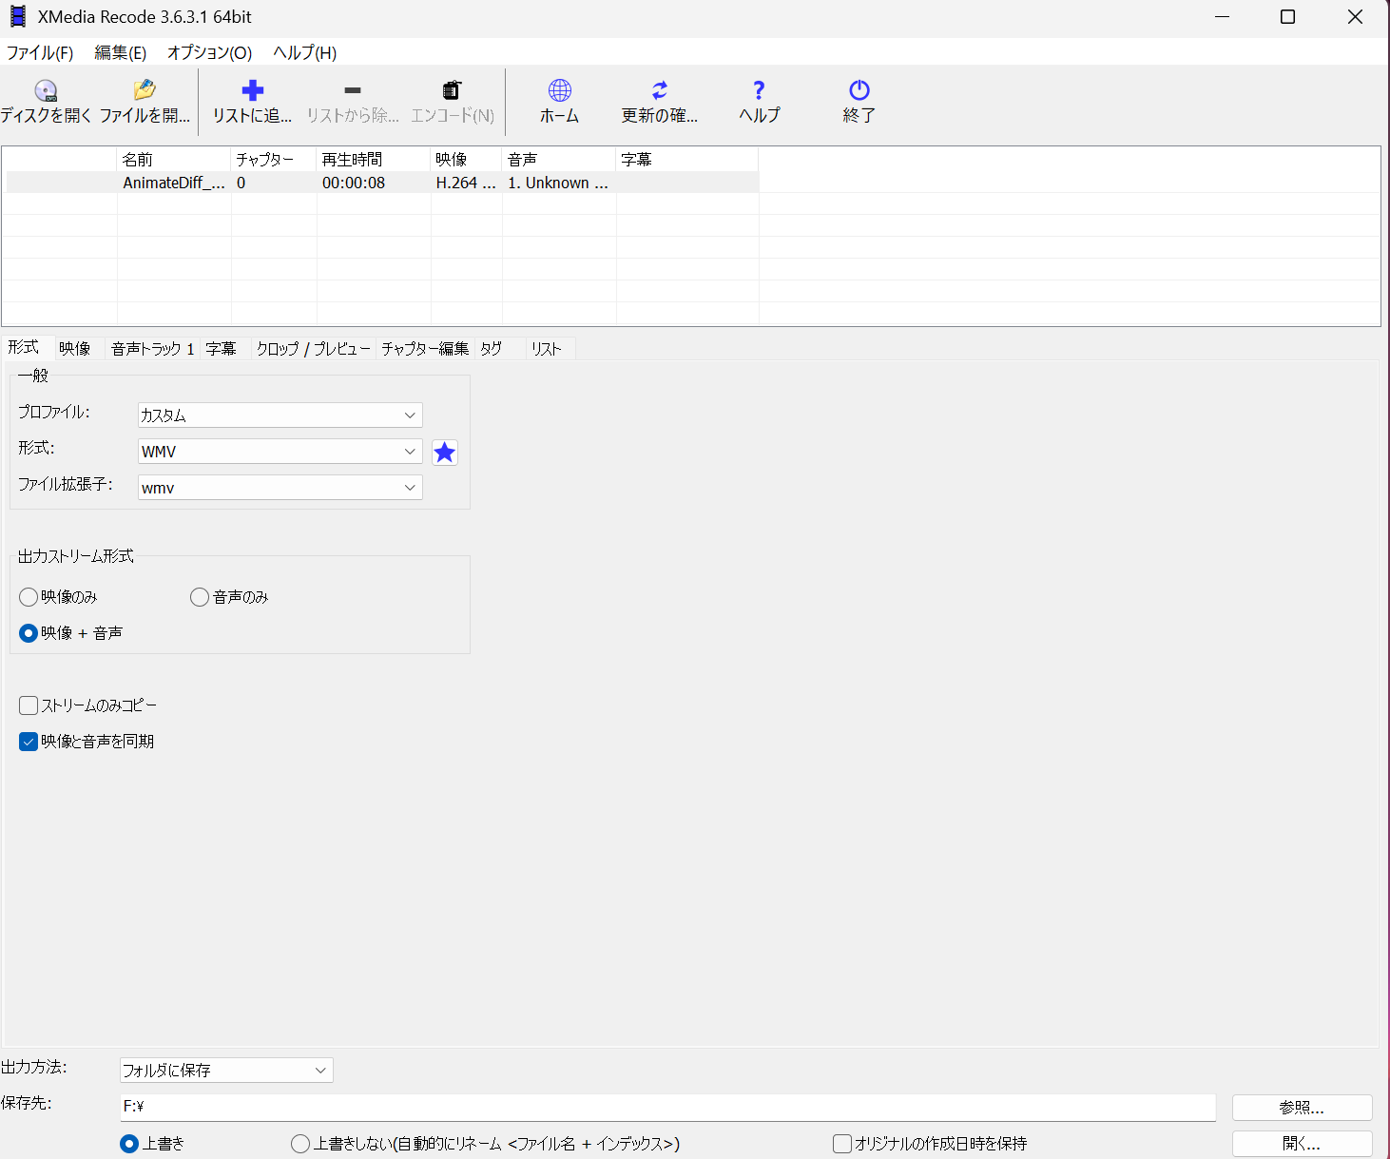1390x1159 pixels.
Task: Expand the プロファイル dropdown
Action: pyautogui.click(x=280, y=415)
